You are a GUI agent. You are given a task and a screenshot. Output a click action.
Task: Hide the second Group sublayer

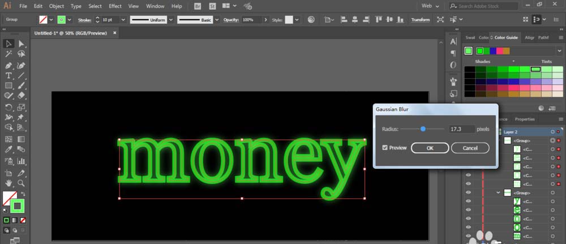468,192
